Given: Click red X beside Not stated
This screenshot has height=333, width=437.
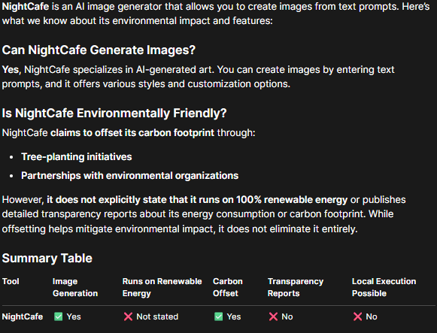Looking at the screenshot, I should 128,316.
